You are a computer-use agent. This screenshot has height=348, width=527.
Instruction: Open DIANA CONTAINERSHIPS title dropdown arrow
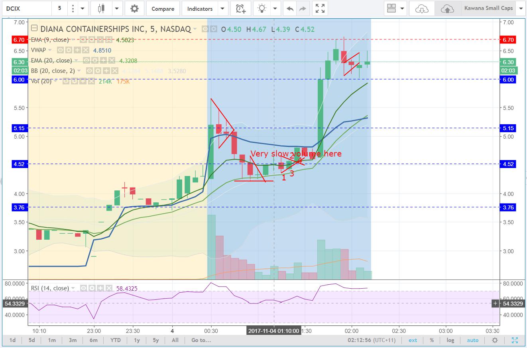pos(195,29)
